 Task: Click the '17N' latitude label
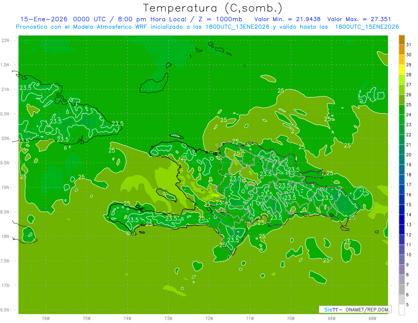coord(6,285)
